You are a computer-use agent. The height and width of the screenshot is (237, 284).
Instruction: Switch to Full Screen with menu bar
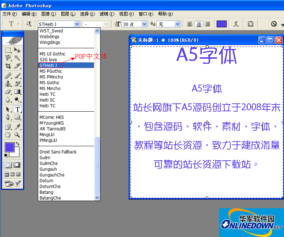coord(13,174)
